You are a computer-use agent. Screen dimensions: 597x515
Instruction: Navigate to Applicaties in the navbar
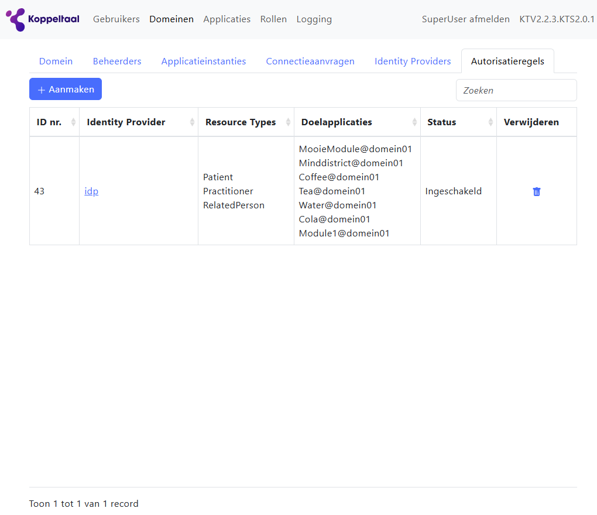click(x=227, y=19)
